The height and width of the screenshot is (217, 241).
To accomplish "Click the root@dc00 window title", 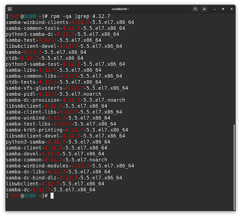I will [x=120, y=9].
